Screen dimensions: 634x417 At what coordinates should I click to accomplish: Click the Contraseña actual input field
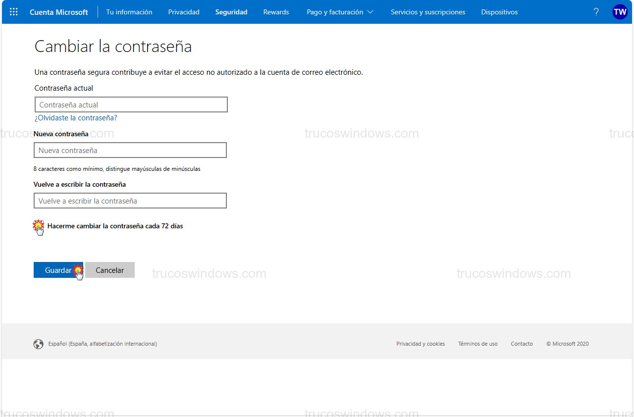pos(131,104)
